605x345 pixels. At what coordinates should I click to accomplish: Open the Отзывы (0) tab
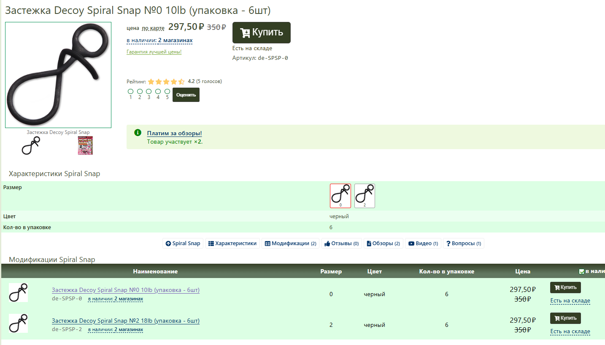(342, 243)
